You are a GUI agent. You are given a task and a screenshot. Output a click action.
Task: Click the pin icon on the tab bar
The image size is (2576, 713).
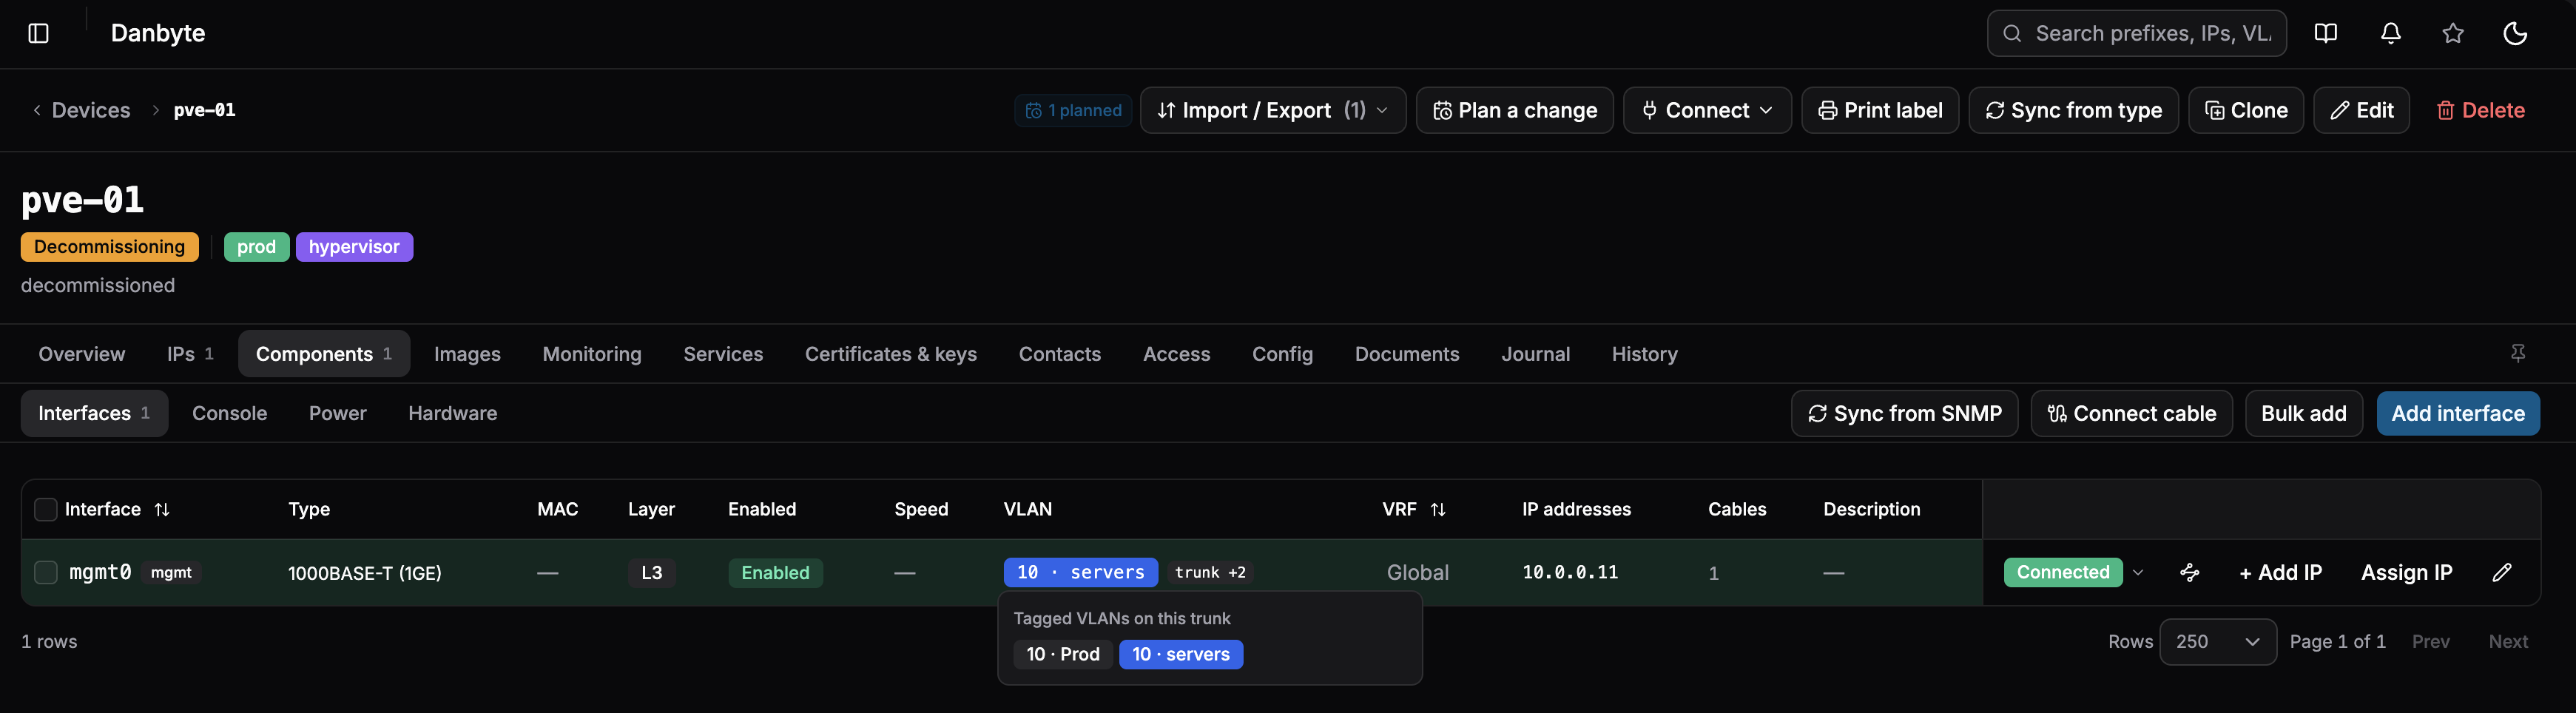coord(2518,353)
